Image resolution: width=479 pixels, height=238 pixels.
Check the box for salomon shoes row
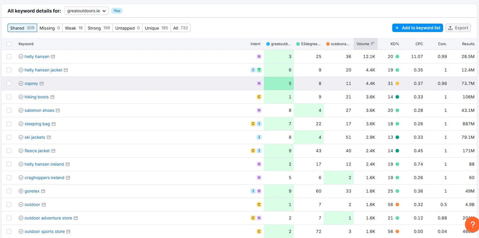tap(9, 110)
